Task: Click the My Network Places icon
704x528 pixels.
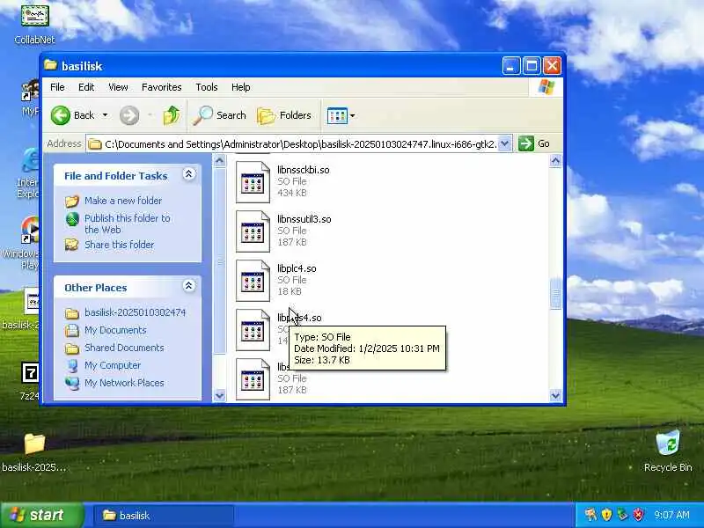Action: click(x=72, y=383)
